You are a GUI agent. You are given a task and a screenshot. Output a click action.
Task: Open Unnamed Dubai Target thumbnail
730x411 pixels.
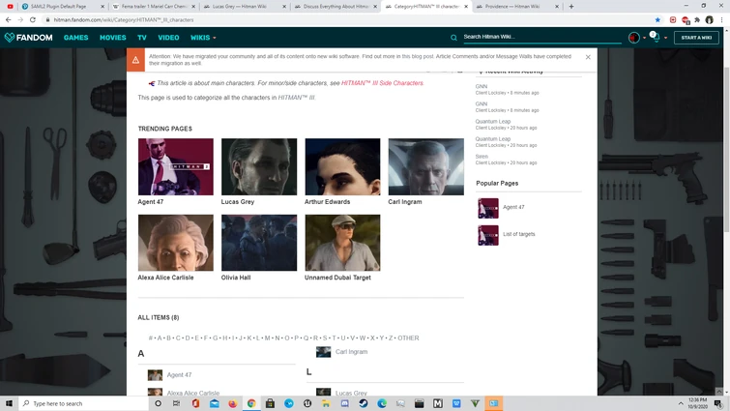[x=342, y=243]
